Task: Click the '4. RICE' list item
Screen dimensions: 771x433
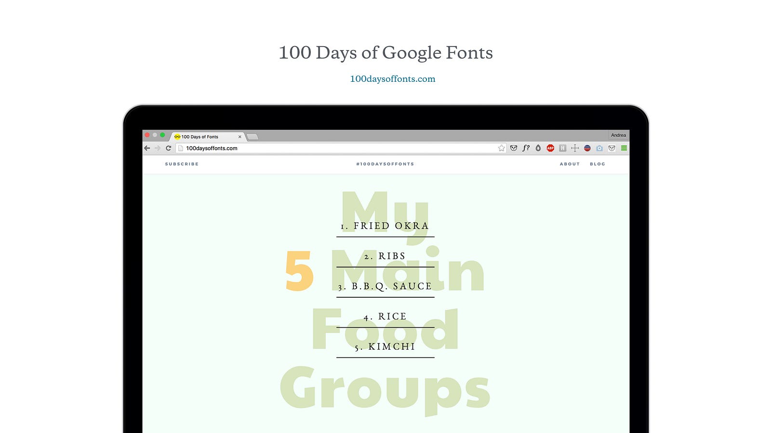Action: [385, 317]
